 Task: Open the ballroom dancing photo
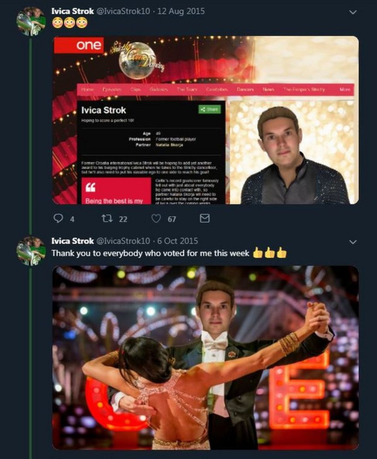tap(205, 357)
